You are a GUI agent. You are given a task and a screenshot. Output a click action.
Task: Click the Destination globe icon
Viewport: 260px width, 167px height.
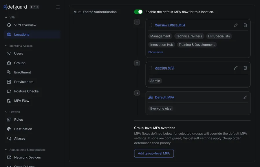(x=9, y=129)
